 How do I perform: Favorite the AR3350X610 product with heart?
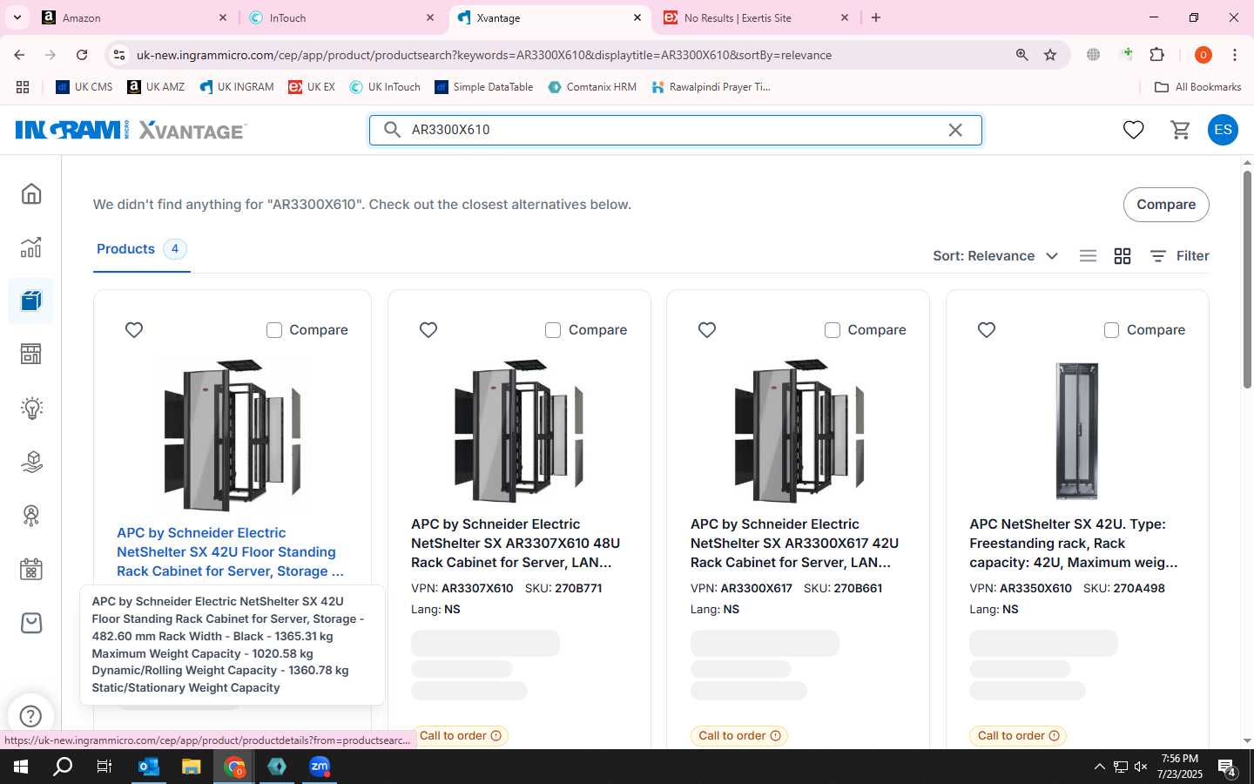987,330
